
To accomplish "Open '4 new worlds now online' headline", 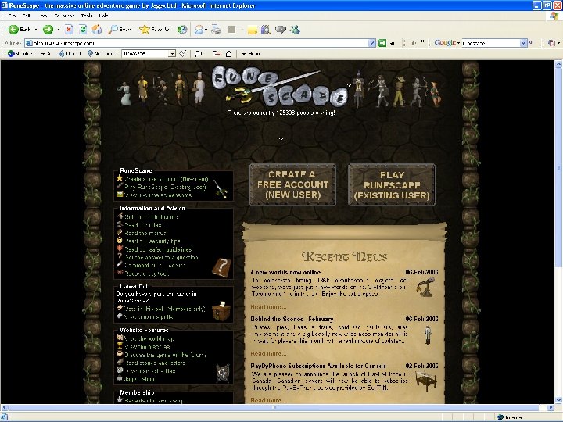I will (x=285, y=272).
